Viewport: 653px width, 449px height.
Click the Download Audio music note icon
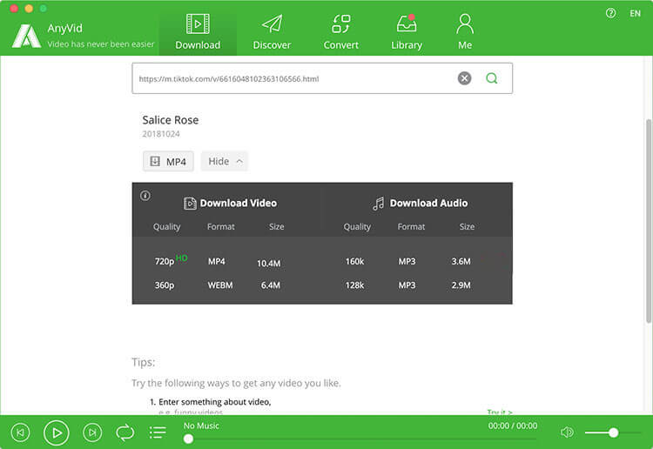tap(378, 204)
